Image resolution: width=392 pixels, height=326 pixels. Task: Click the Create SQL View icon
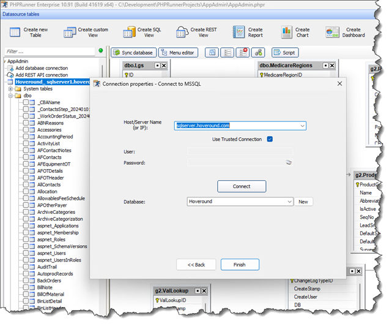click(x=129, y=32)
